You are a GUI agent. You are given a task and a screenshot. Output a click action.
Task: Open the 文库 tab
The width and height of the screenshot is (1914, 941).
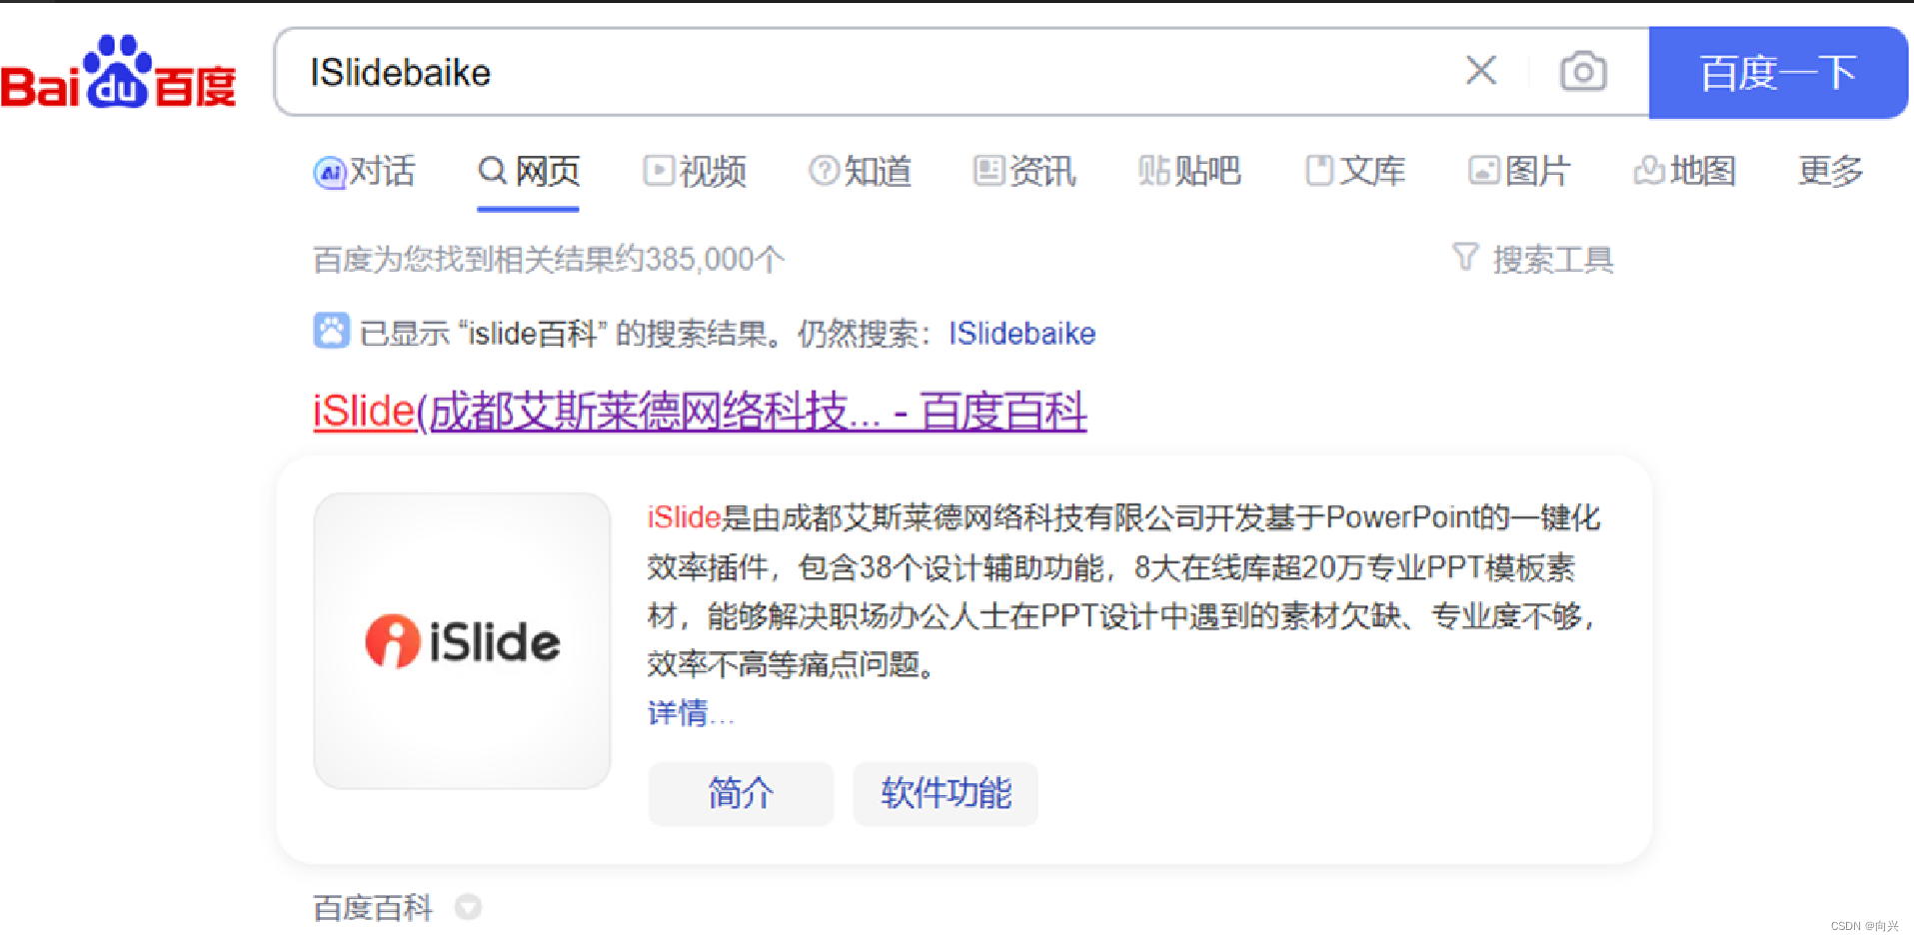pyautogui.click(x=1355, y=171)
